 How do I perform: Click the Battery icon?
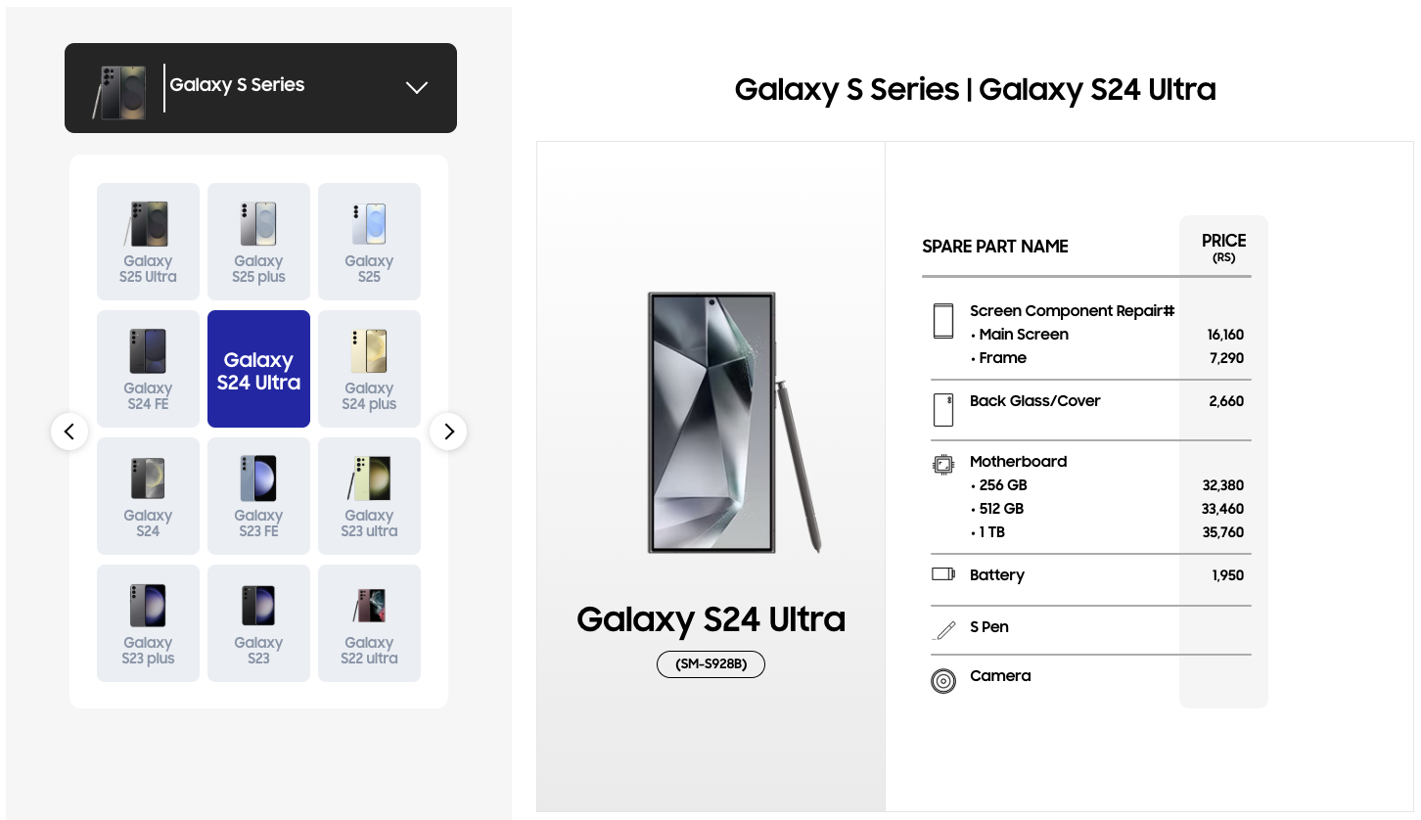(942, 574)
